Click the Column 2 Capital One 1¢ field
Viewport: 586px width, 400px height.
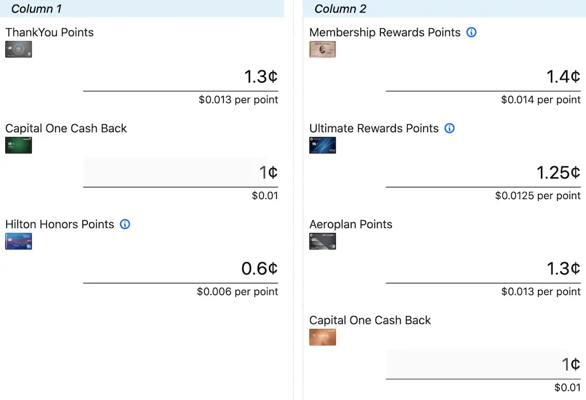click(483, 364)
